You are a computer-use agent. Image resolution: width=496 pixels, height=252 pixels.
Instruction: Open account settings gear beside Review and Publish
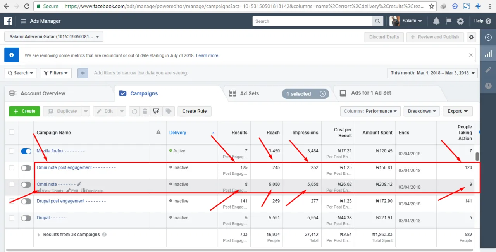(x=471, y=37)
